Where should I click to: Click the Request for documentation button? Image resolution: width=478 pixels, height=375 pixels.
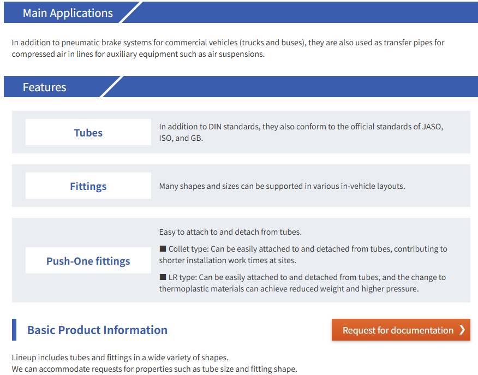pyautogui.click(x=400, y=330)
